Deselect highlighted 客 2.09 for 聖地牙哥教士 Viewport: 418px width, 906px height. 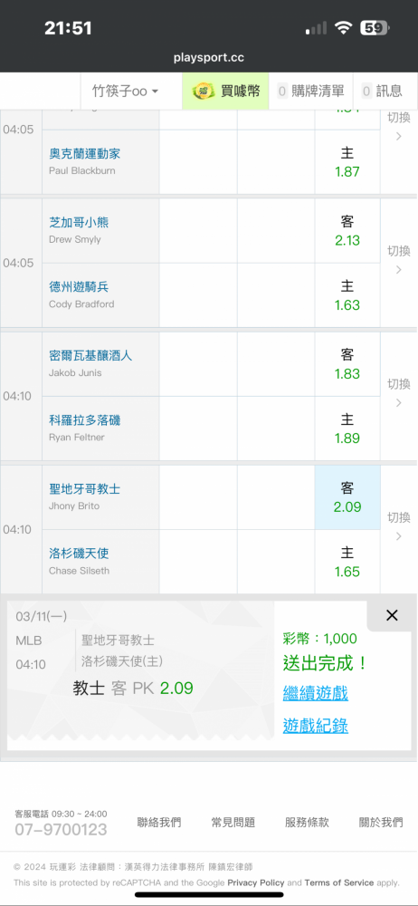pos(347,497)
